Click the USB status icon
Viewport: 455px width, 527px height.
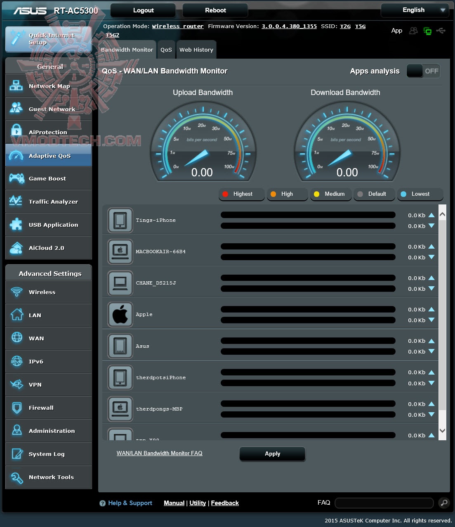pyautogui.click(x=441, y=31)
